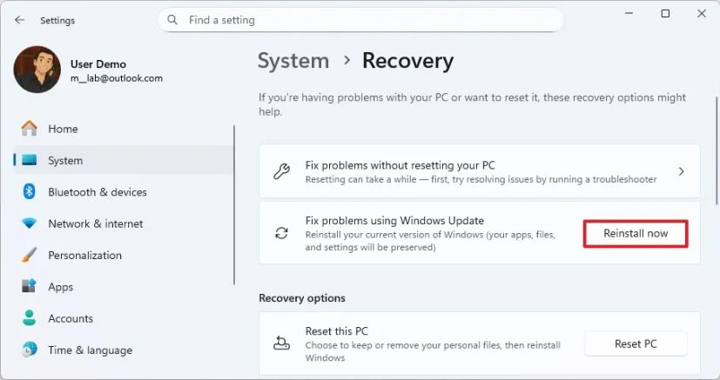720x380 pixels.
Task: Click the Personalization paintbrush icon
Action: click(x=30, y=255)
